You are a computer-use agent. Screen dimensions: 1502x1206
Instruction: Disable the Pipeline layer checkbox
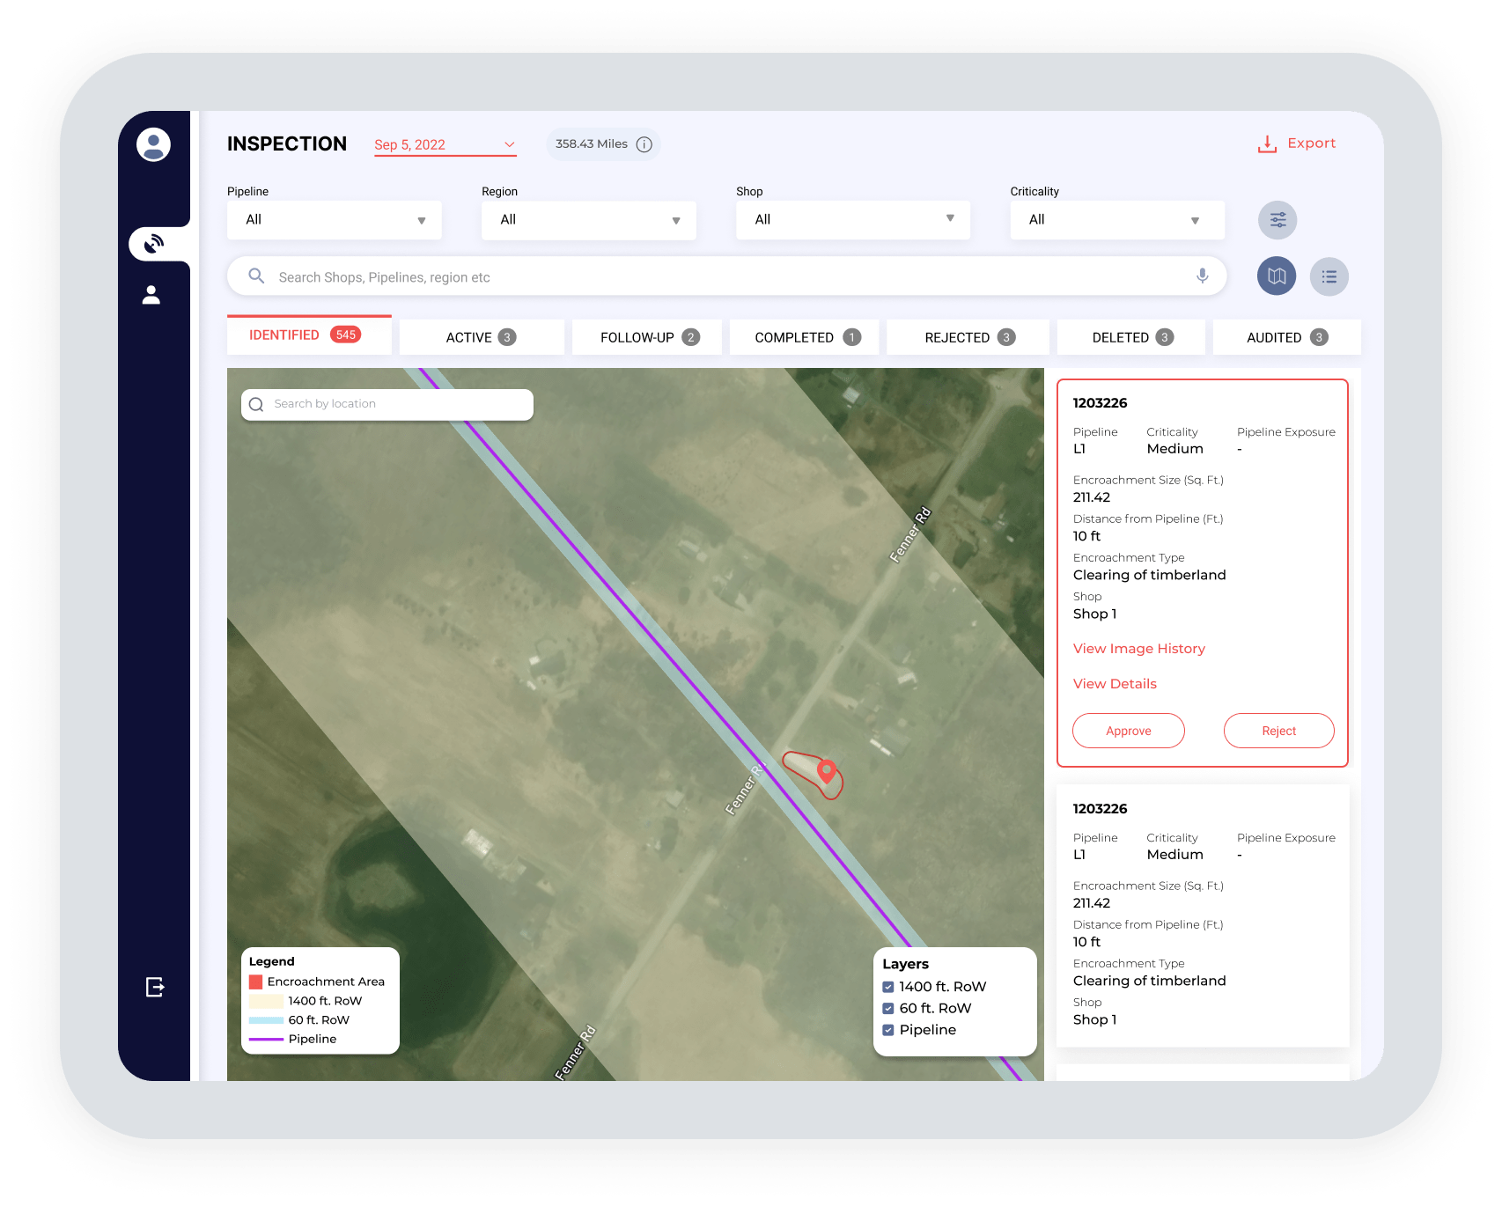pos(888,1030)
